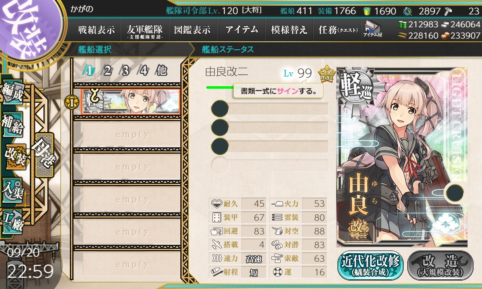Open the 補給 resupply sidebar icon
Image resolution: width=482 pixels, height=289 pixels.
(13, 124)
